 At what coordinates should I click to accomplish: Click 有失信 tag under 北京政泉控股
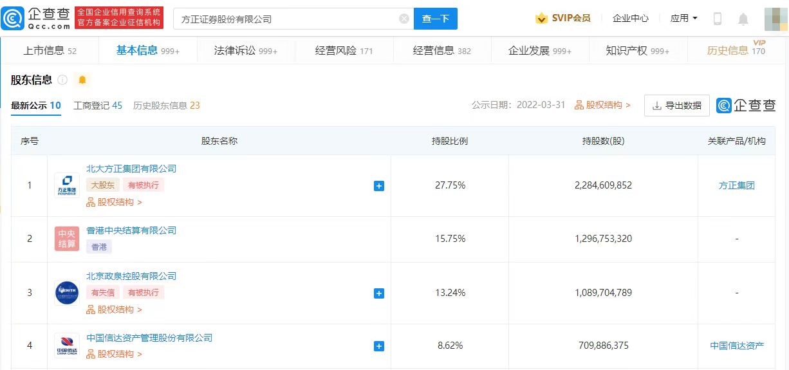point(103,293)
